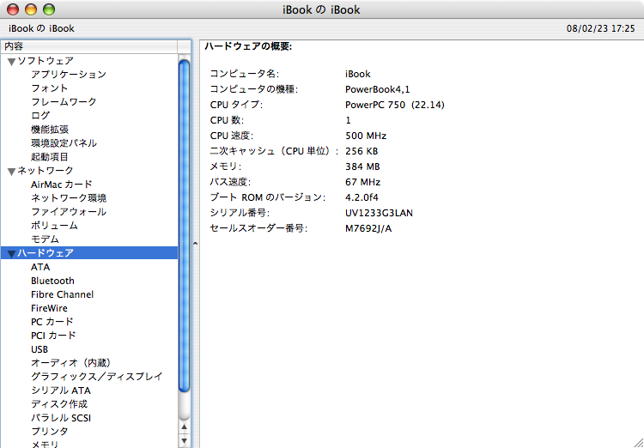
Task: Click the 500 MHz CPU speed value
Action: 366,136
